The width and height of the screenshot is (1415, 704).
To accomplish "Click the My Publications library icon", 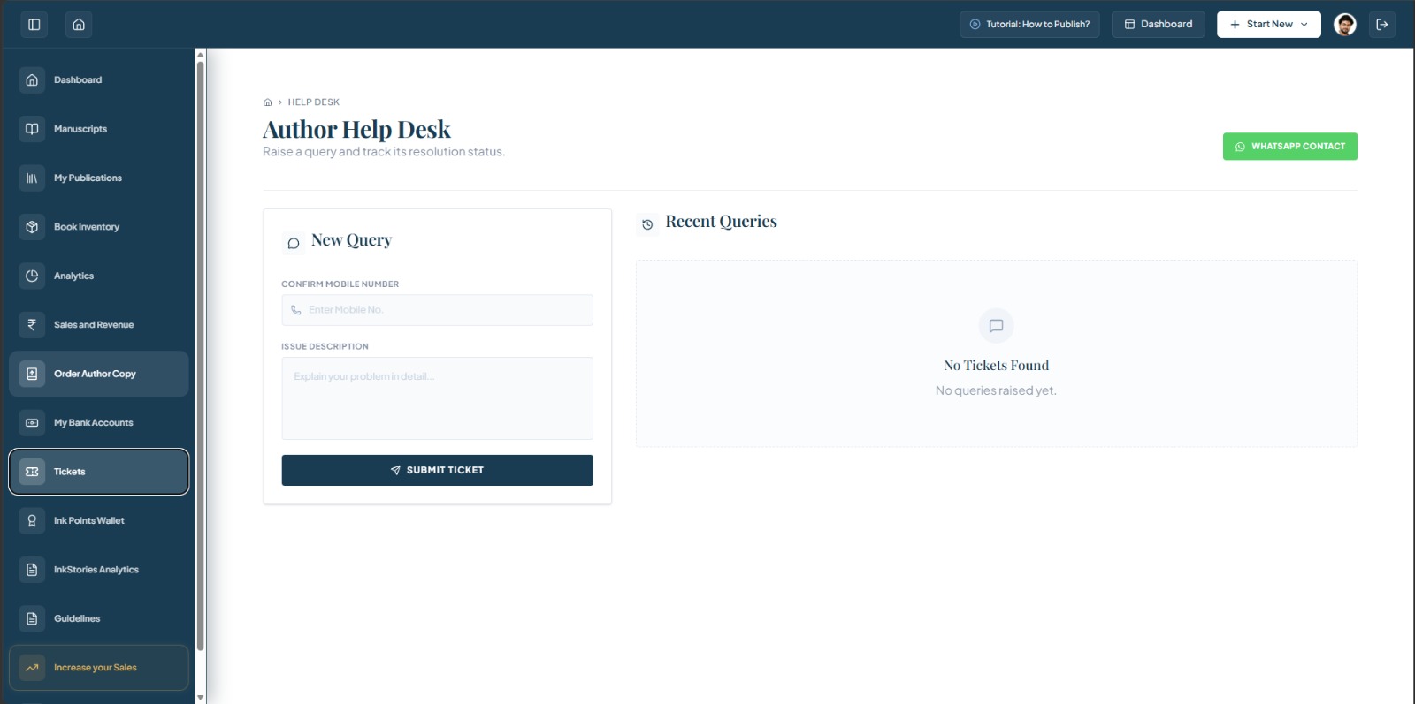I will [32, 178].
